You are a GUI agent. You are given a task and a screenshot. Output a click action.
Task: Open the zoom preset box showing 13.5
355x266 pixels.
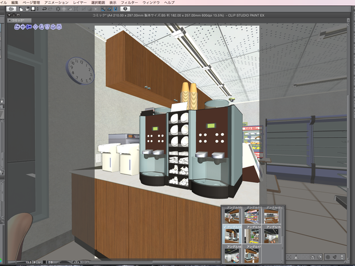(28, 263)
